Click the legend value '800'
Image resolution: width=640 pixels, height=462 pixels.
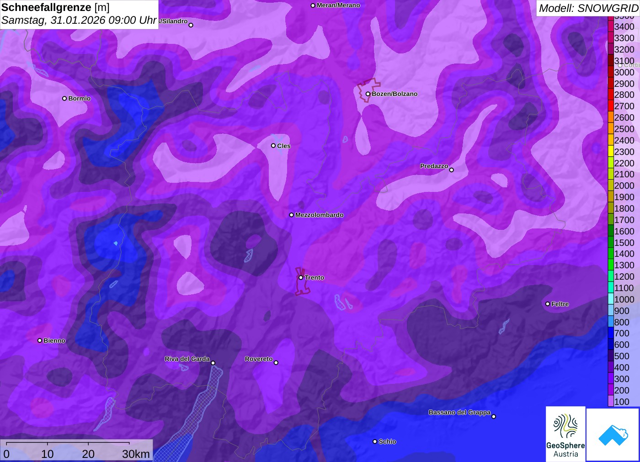[x=622, y=322]
